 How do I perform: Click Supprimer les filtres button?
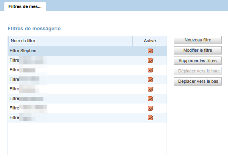point(198,61)
